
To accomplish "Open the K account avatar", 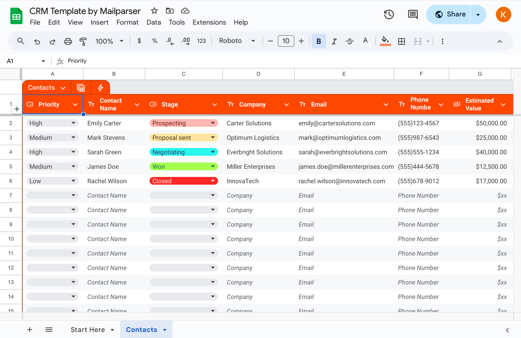I will coord(503,14).
